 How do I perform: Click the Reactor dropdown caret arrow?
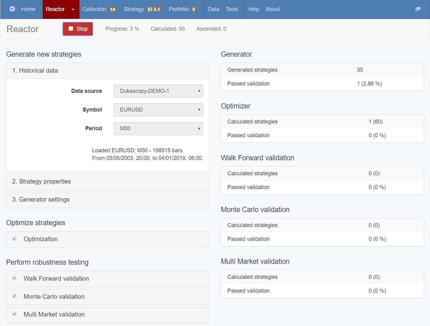pos(73,9)
